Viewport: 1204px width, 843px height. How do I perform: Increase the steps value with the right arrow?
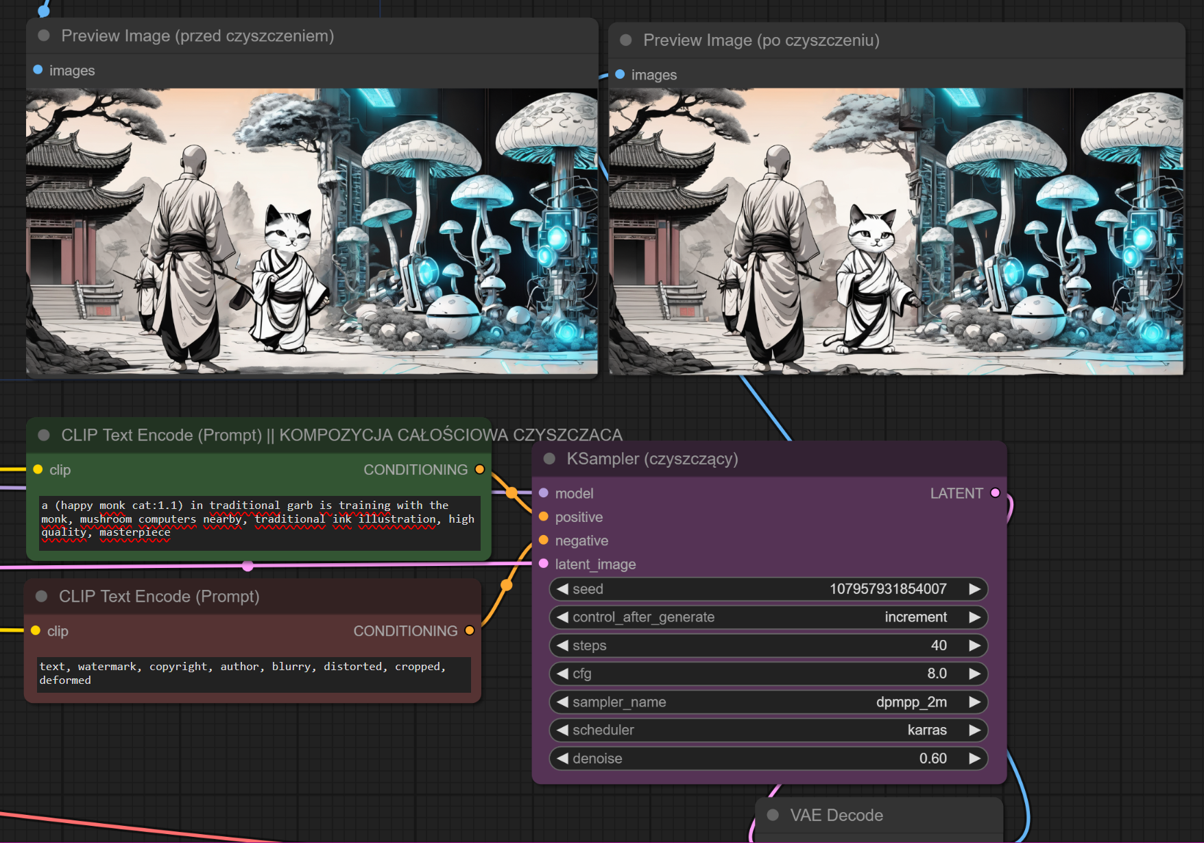(974, 645)
